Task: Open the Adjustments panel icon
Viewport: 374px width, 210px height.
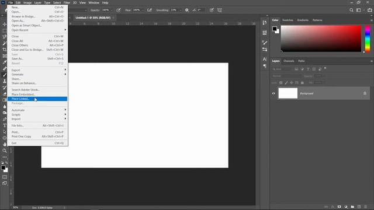Action: [265, 50]
